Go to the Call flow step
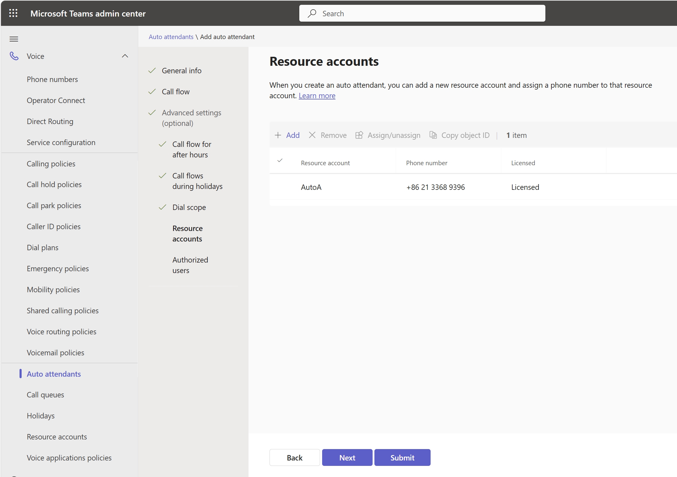The width and height of the screenshot is (677, 477). pos(175,92)
